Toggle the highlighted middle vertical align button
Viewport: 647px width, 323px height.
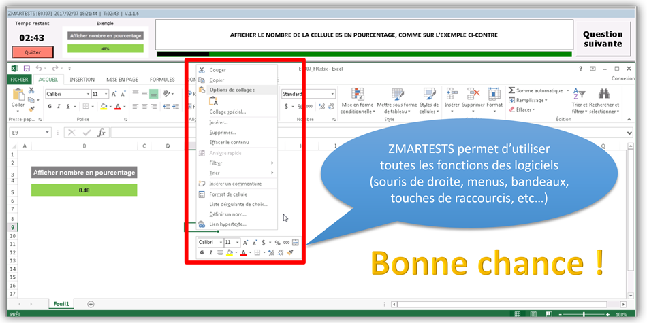click(x=153, y=94)
